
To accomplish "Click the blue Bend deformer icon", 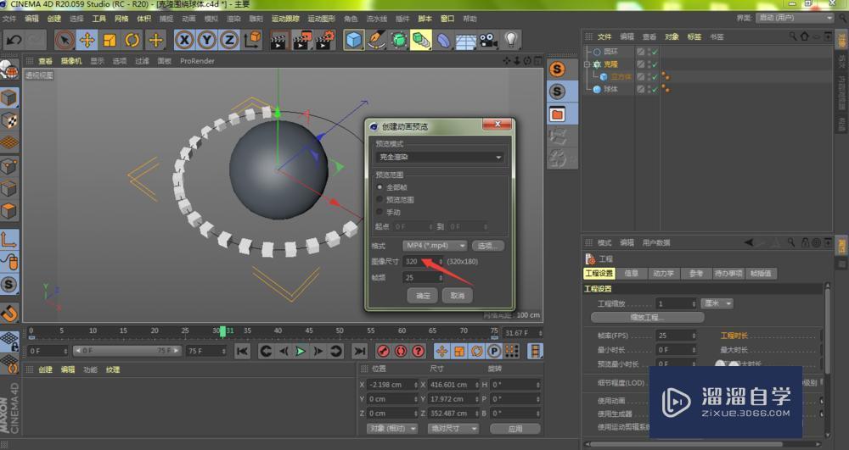I will click(x=443, y=41).
